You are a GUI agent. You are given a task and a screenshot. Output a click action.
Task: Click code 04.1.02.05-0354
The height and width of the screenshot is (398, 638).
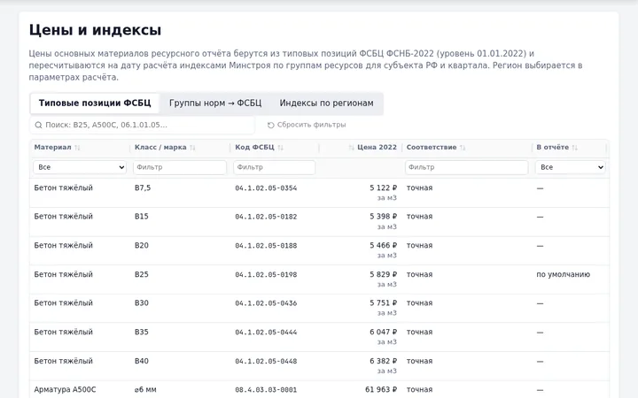point(266,188)
